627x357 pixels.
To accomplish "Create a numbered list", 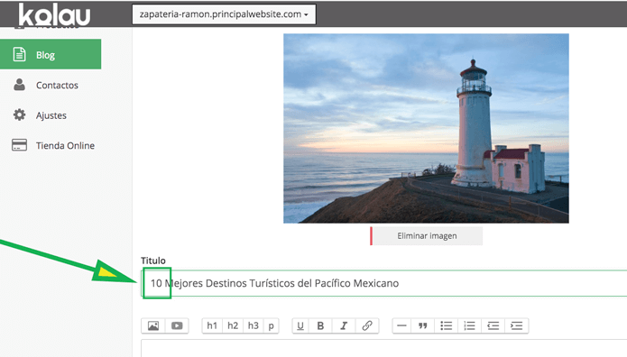I will pos(469,325).
